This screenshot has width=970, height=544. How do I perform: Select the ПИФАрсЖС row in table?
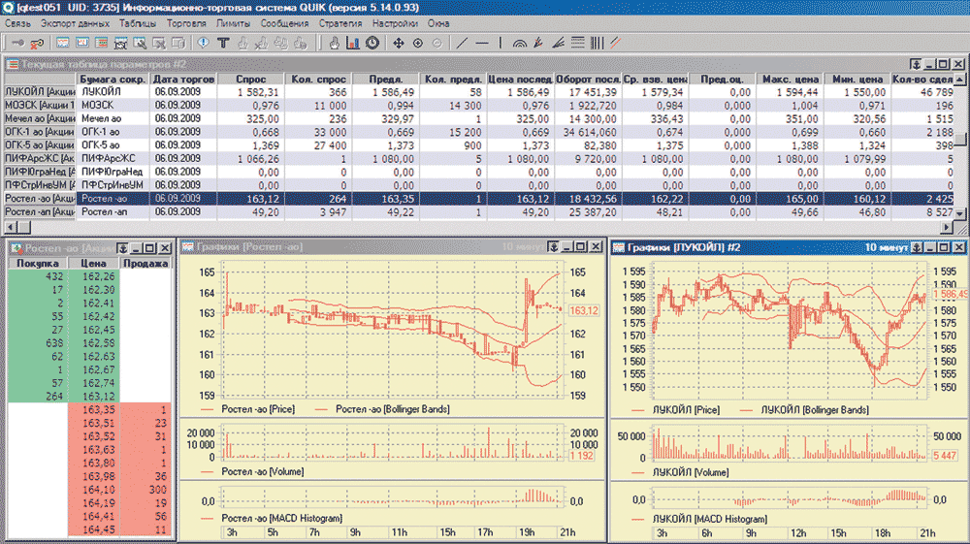point(478,159)
